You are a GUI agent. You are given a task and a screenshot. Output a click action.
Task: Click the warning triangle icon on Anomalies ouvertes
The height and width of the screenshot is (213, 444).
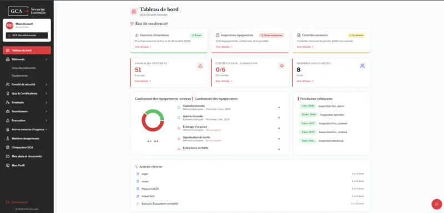(200, 66)
